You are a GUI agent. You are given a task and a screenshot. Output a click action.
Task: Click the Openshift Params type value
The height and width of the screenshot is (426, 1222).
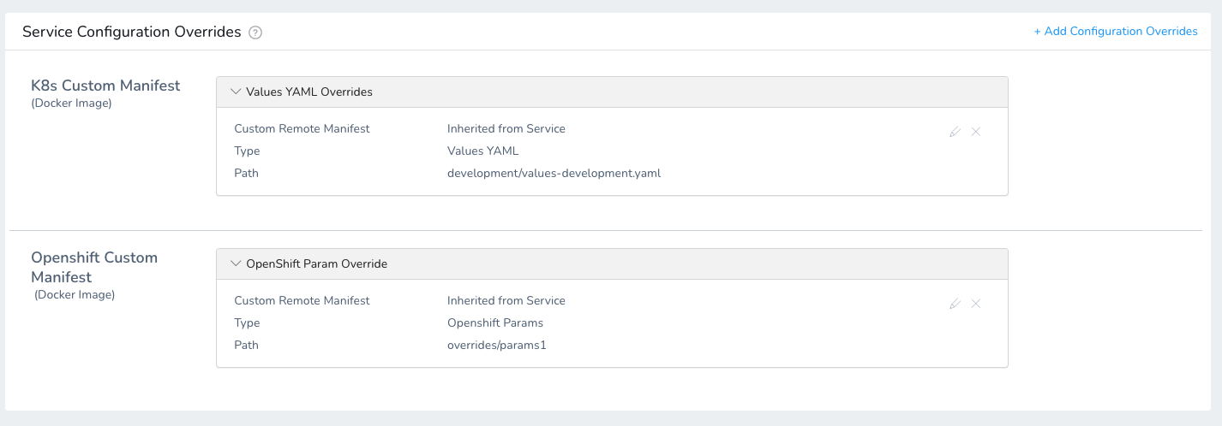pos(495,322)
